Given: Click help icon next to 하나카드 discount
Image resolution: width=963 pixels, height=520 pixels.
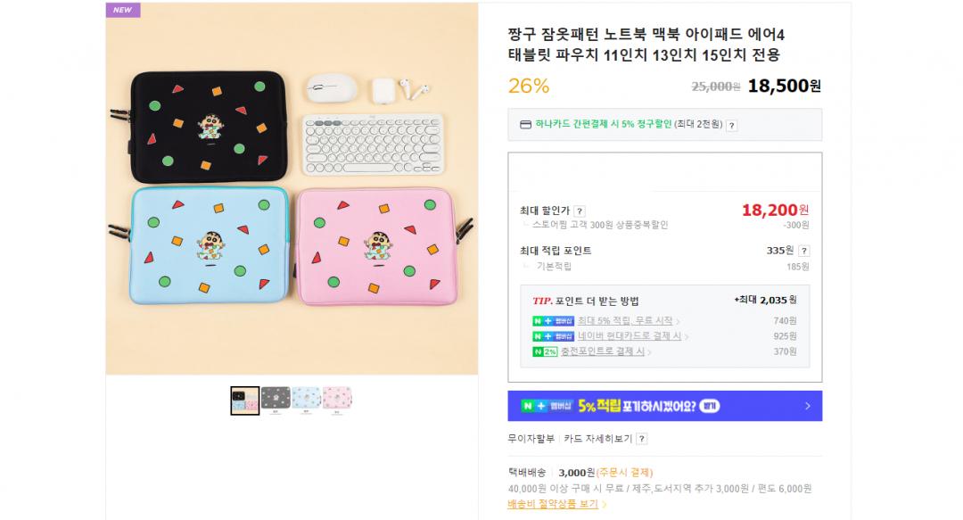Looking at the screenshot, I should click(731, 125).
